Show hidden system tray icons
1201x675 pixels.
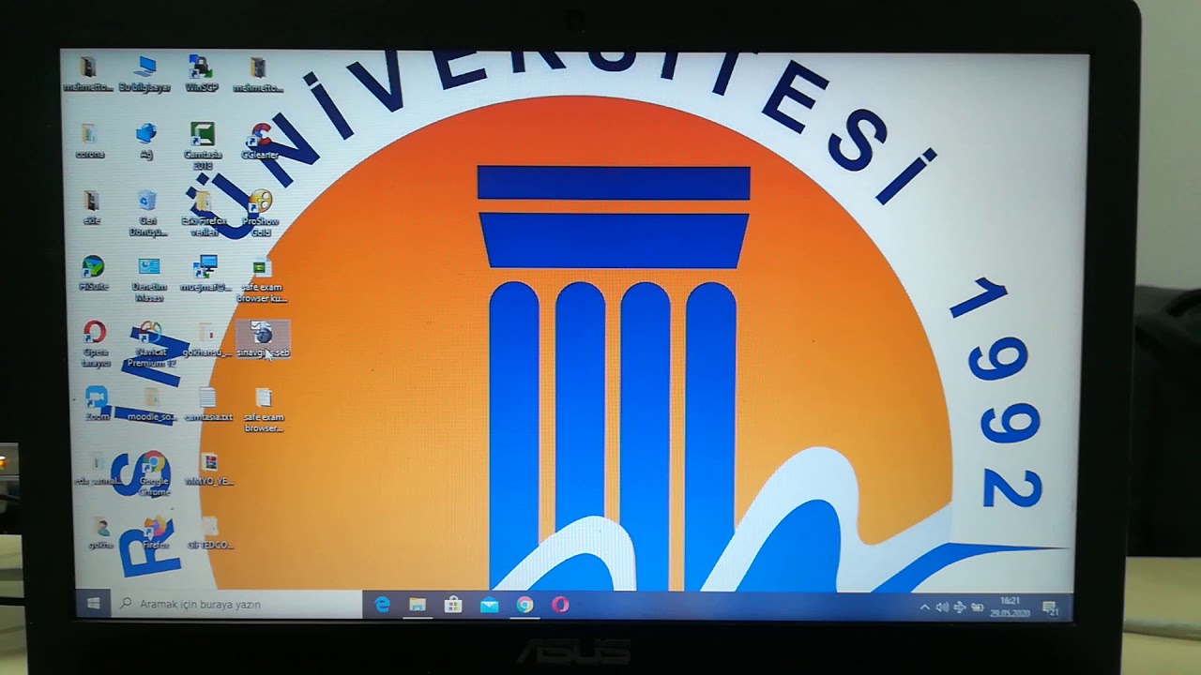tap(925, 607)
